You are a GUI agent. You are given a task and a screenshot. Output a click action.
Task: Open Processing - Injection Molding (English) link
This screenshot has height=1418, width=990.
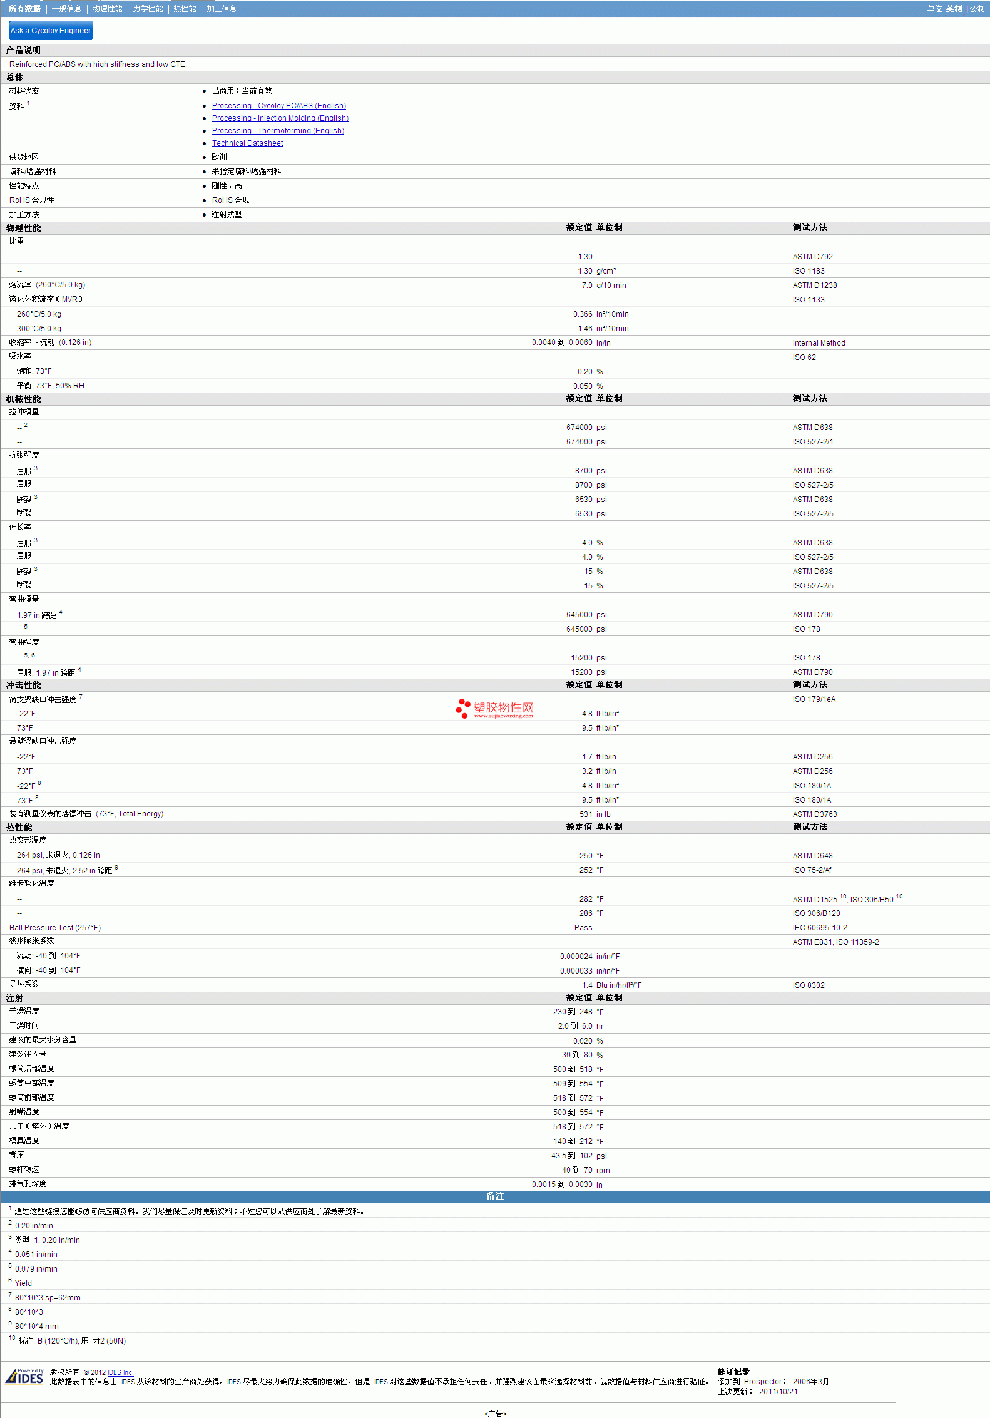pos(280,118)
